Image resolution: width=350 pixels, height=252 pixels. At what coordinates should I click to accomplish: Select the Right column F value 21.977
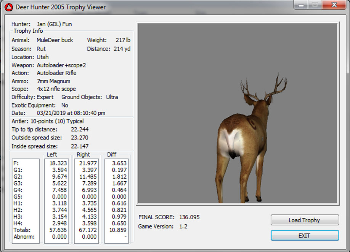click(88, 163)
